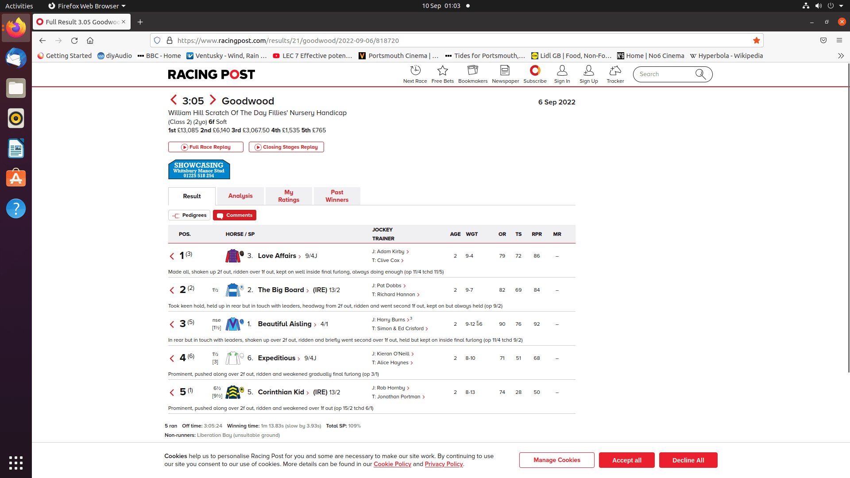This screenshot has height=478, width=850.
Task: Click Decline All cookies
Action: 688,460
